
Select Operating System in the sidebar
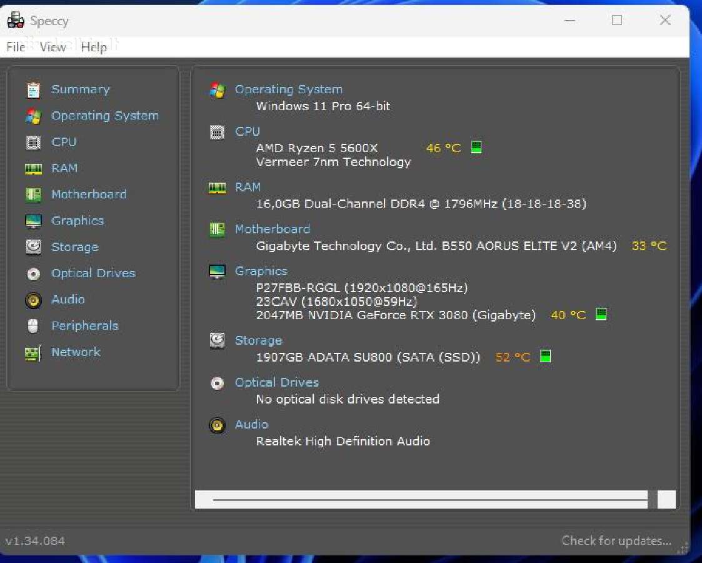[x=105, y=116]
